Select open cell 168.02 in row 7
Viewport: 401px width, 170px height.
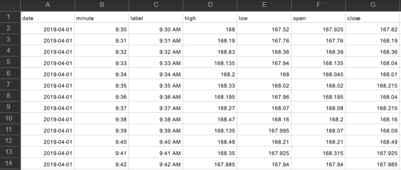(319, 84)
